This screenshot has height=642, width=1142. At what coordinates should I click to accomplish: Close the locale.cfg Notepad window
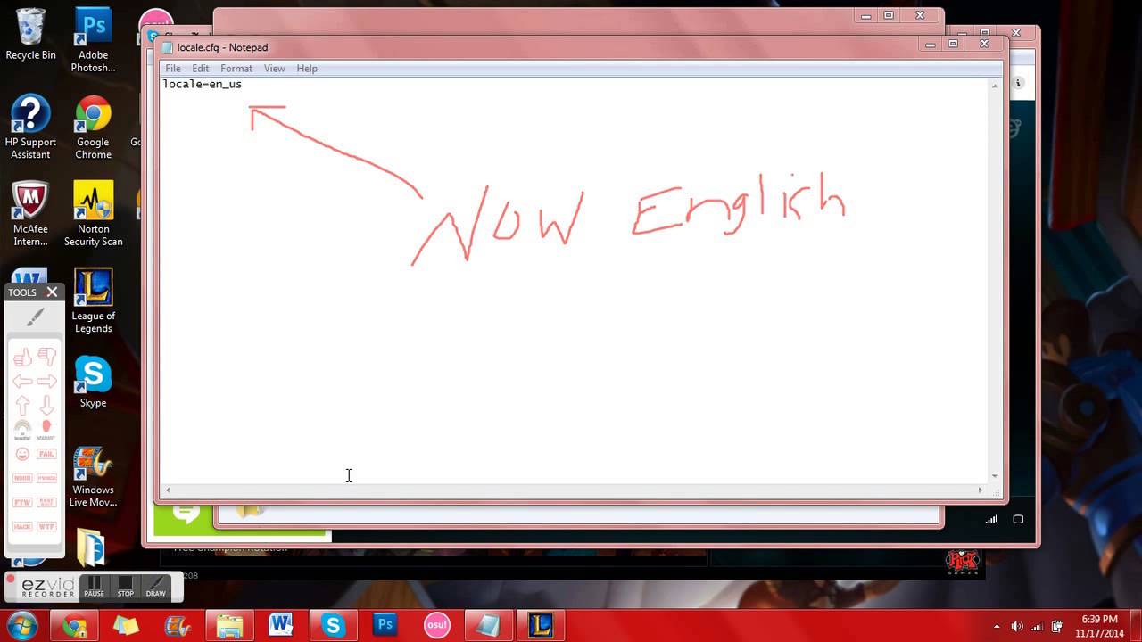click(x=984, y=44)
